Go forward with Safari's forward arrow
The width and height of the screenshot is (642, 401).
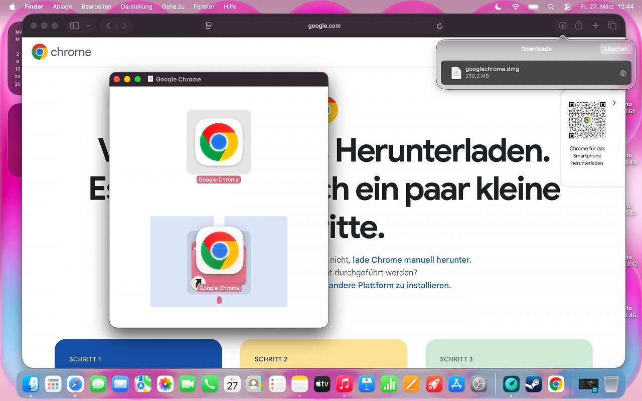coord(124,26)
